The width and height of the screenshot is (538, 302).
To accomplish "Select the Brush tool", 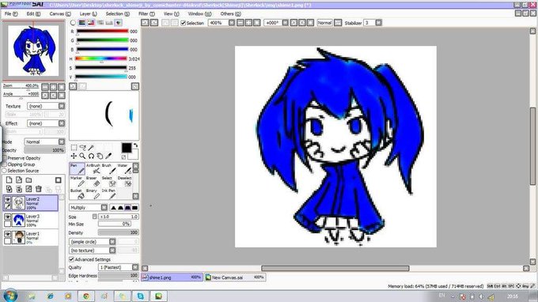I will tap(108, 169).
